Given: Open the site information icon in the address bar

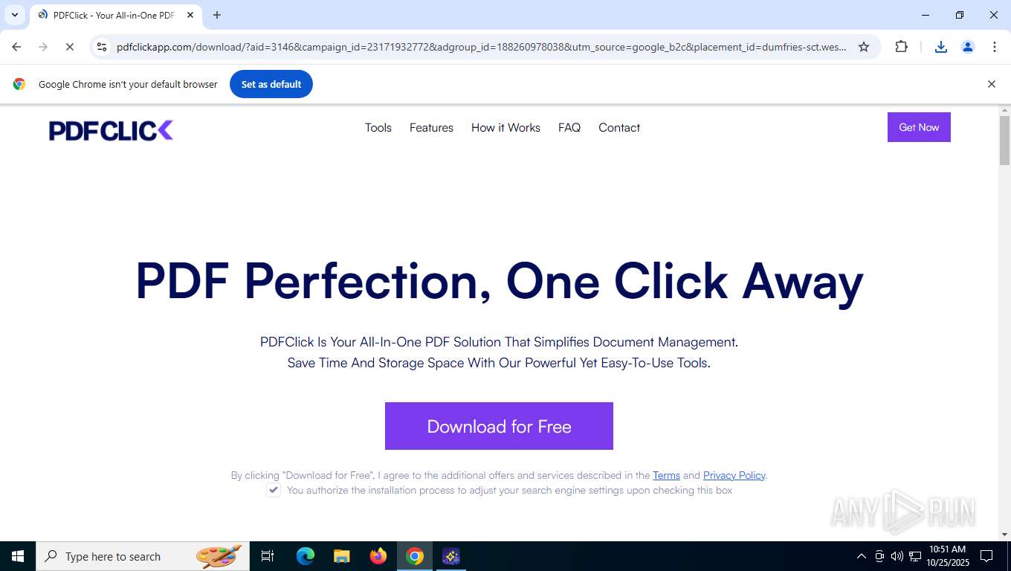Looking at the screenshot, I should (x=102, y=47).
